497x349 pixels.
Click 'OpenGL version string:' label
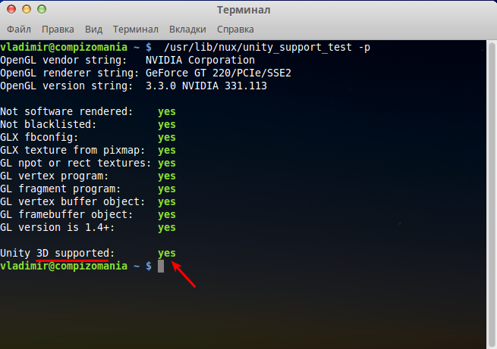[x=67, y=86]
